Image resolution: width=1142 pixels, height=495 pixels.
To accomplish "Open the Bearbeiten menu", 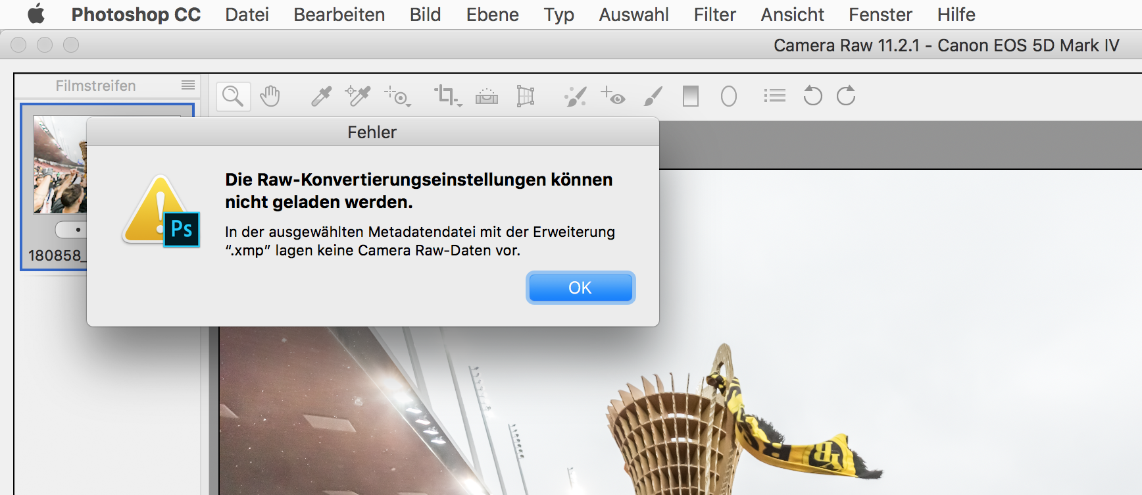I will coord(339,14).
